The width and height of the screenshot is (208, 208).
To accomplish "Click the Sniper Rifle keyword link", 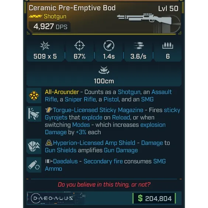I will click(x=80, y=99).
